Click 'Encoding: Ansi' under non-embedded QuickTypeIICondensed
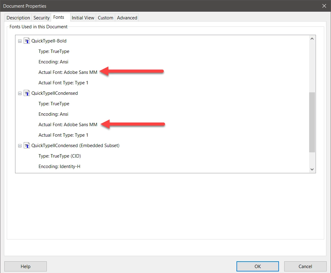Viewport: 331px width, 273px height. coord(53,114)
